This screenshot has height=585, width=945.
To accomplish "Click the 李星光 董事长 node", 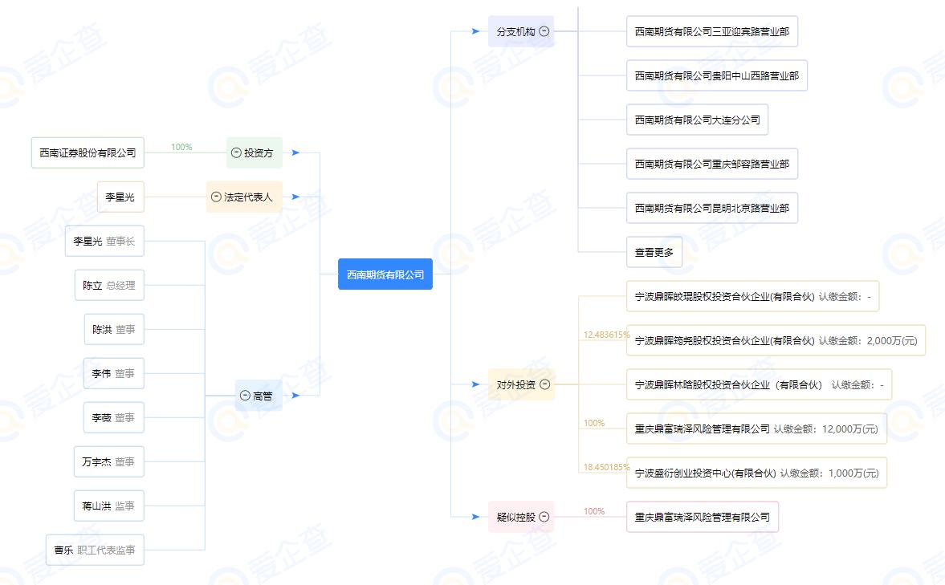I will pyautogui.click(x=105, y=241).
